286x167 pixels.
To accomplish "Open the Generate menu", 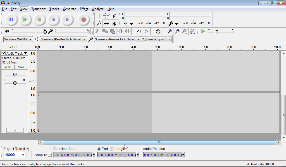I will click(x=69, y=9).
